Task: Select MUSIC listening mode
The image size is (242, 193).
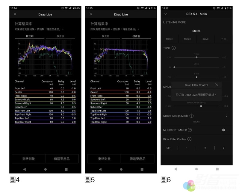Action: point(187,39)
